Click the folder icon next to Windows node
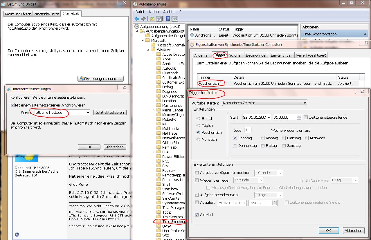This screenshot has height=240, width=371. (x=153, y=50)
